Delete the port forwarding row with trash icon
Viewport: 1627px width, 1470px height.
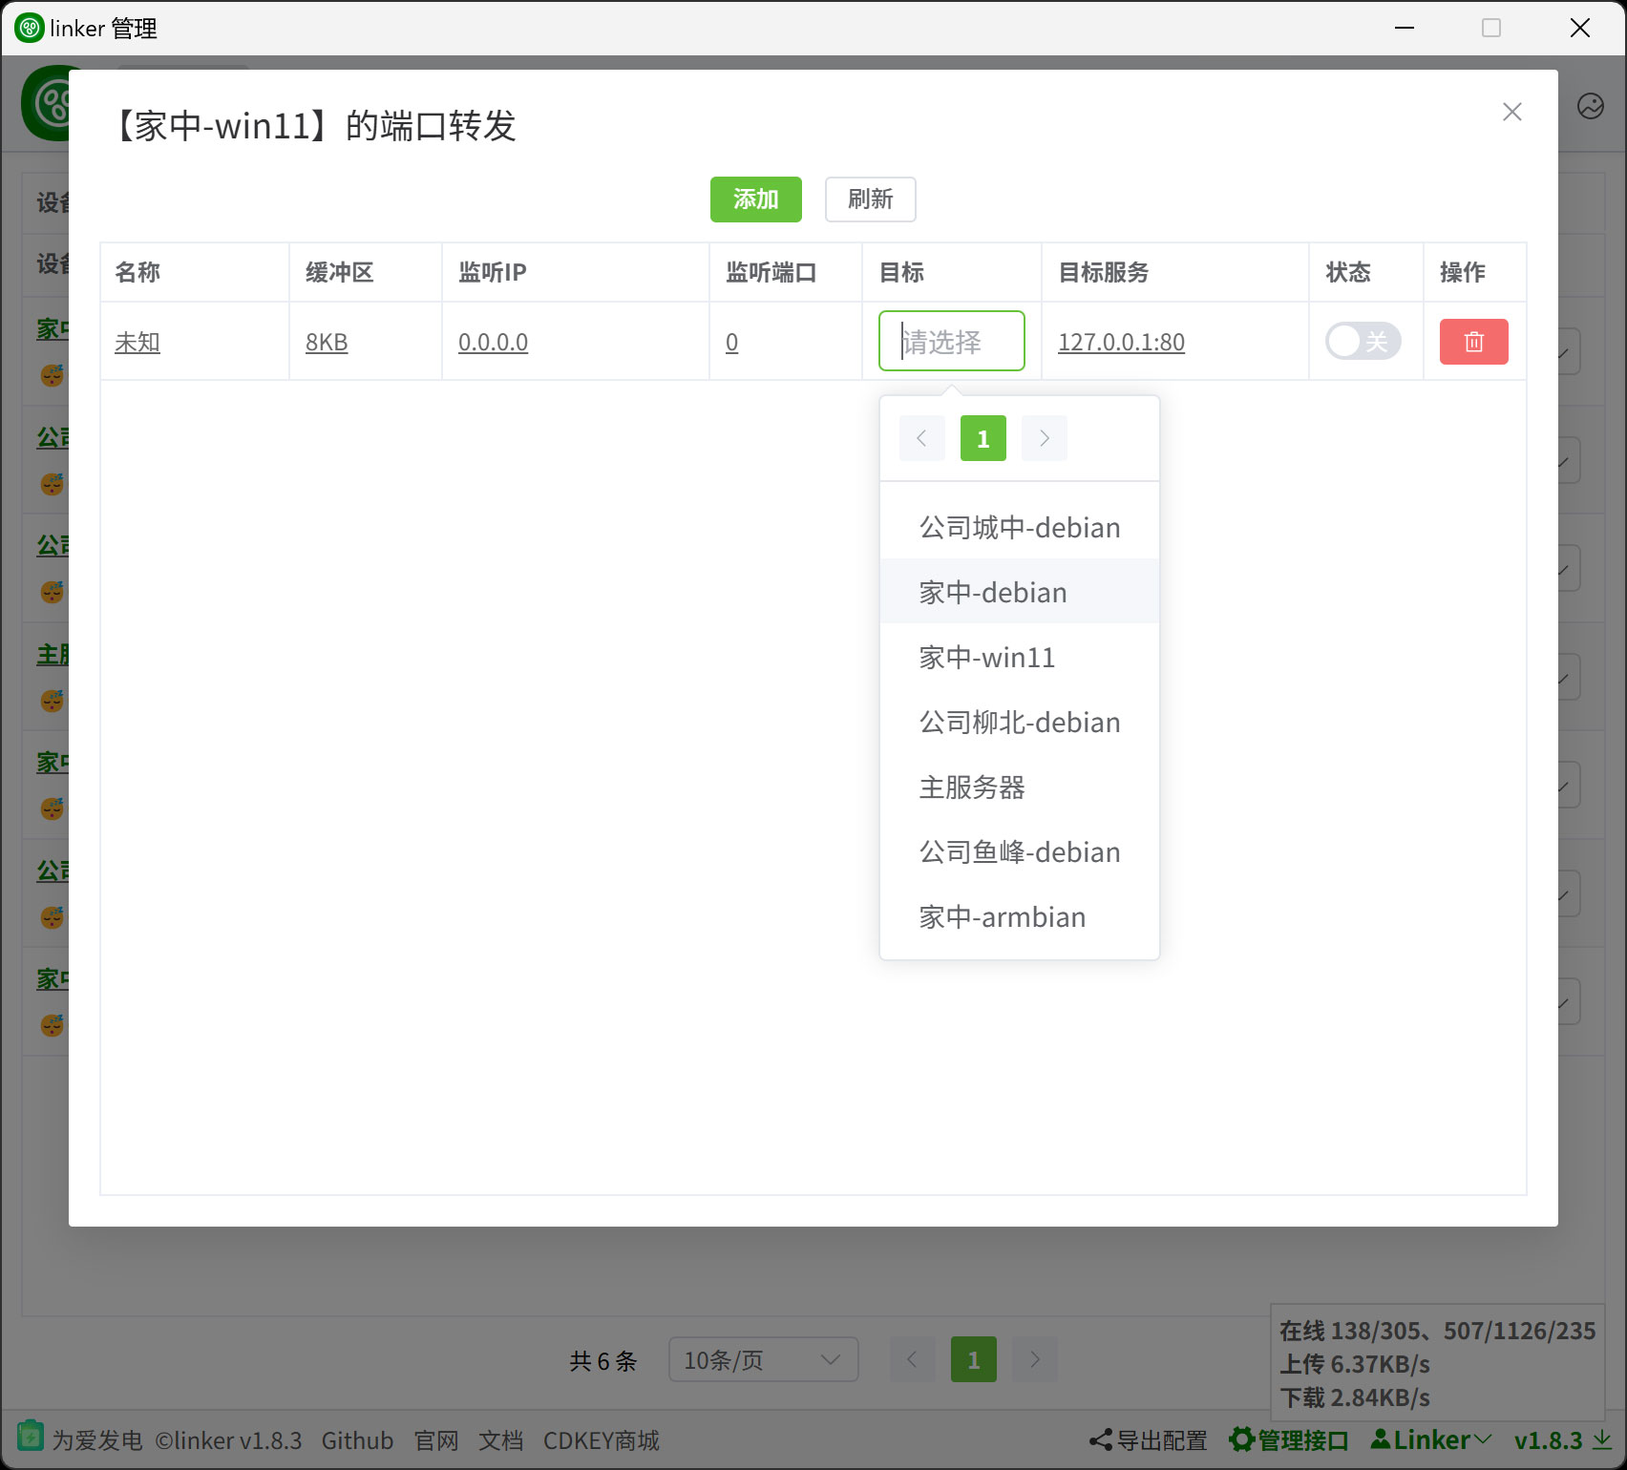[1473, 342]
